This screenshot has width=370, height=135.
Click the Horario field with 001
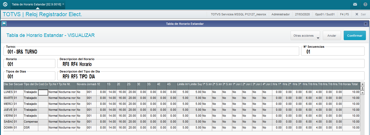coord(29,63)
